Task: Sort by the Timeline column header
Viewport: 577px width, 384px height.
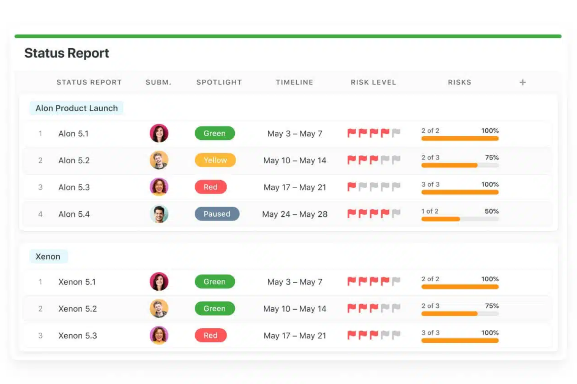Action: (294, 82)
